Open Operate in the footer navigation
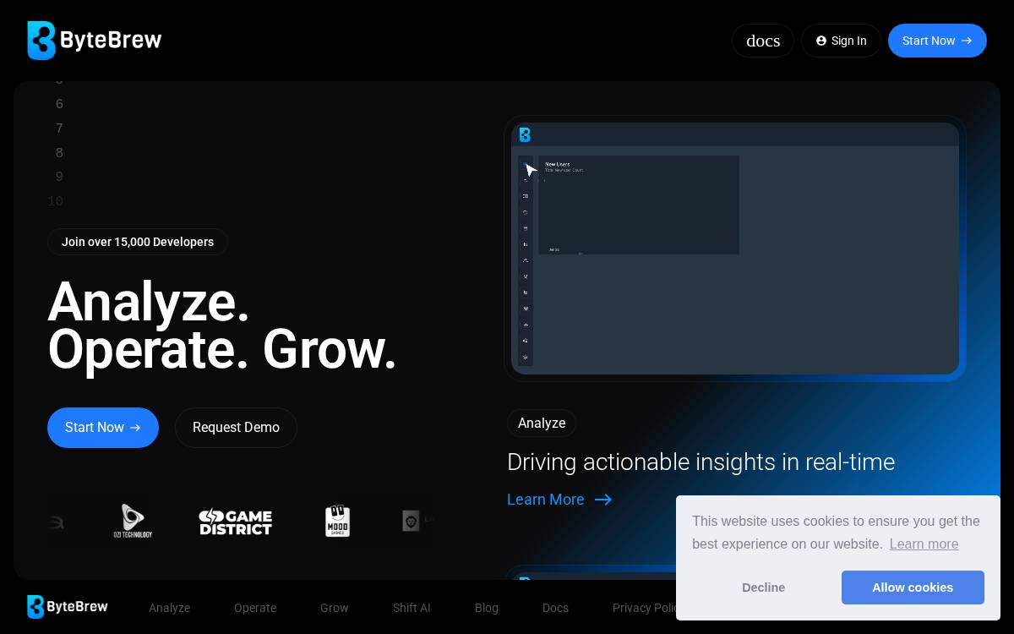 pos(255,608)
